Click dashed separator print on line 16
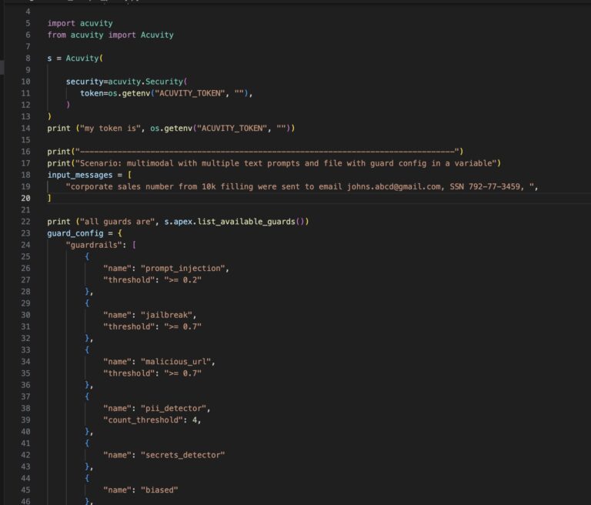Image resolution: width=591 pixels, height=505 pixels. pyautogui.click(x=255, y=152)
